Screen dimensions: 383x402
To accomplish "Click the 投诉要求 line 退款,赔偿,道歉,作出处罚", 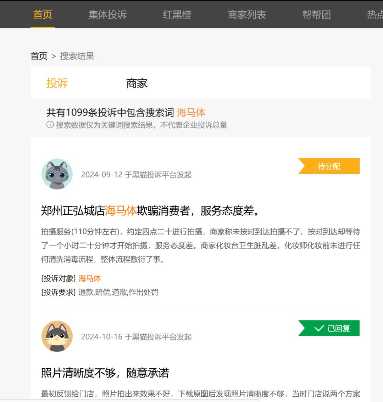I will coord(100,292).
